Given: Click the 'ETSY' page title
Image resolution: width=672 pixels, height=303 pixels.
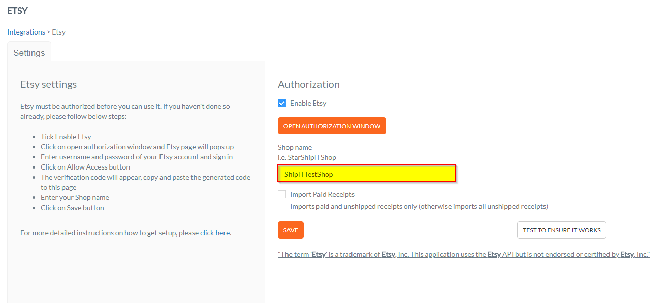Looking at the screenshot, I should pyautogui.click(x=17, y=10).
